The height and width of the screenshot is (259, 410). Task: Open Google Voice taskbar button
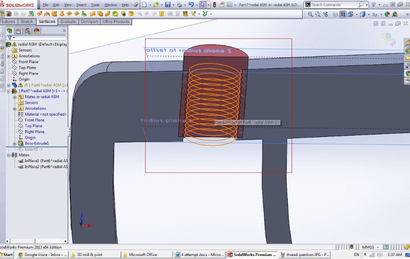(42, 255)
